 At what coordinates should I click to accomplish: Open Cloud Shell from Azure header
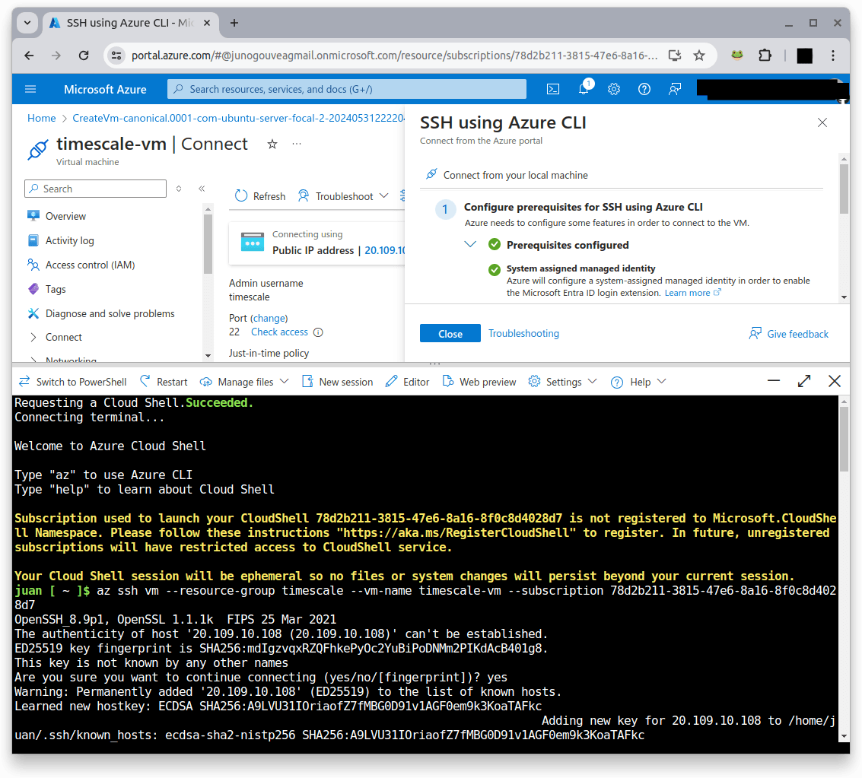[553, 89]
